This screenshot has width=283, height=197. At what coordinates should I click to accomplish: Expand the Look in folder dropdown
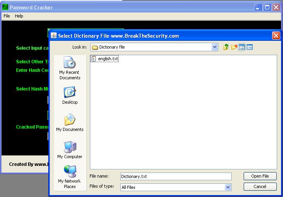click(x=214, y=47)
